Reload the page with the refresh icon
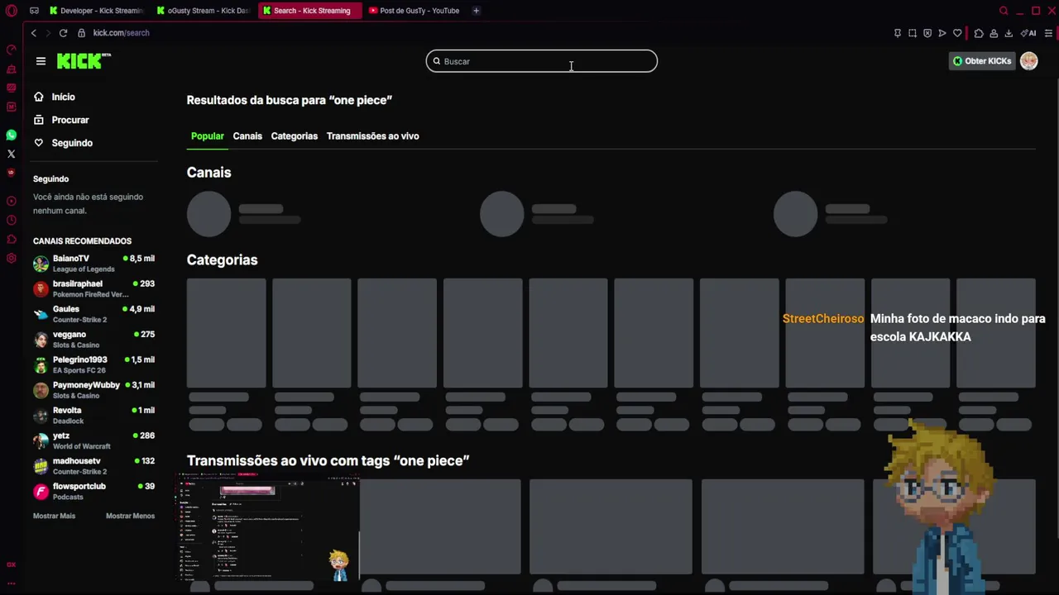Screen dimensions: 1059x595 click(x=63, y=33)
